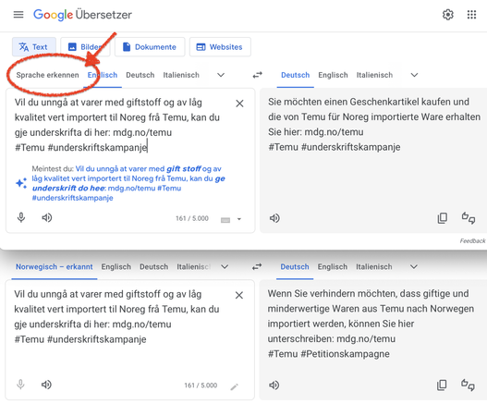Image resolution: width=487 pixels, height=404 pixels.
Task: Choose Italienisch source language in upper panel
Action: pyautogui.click(x=181, y=75)
